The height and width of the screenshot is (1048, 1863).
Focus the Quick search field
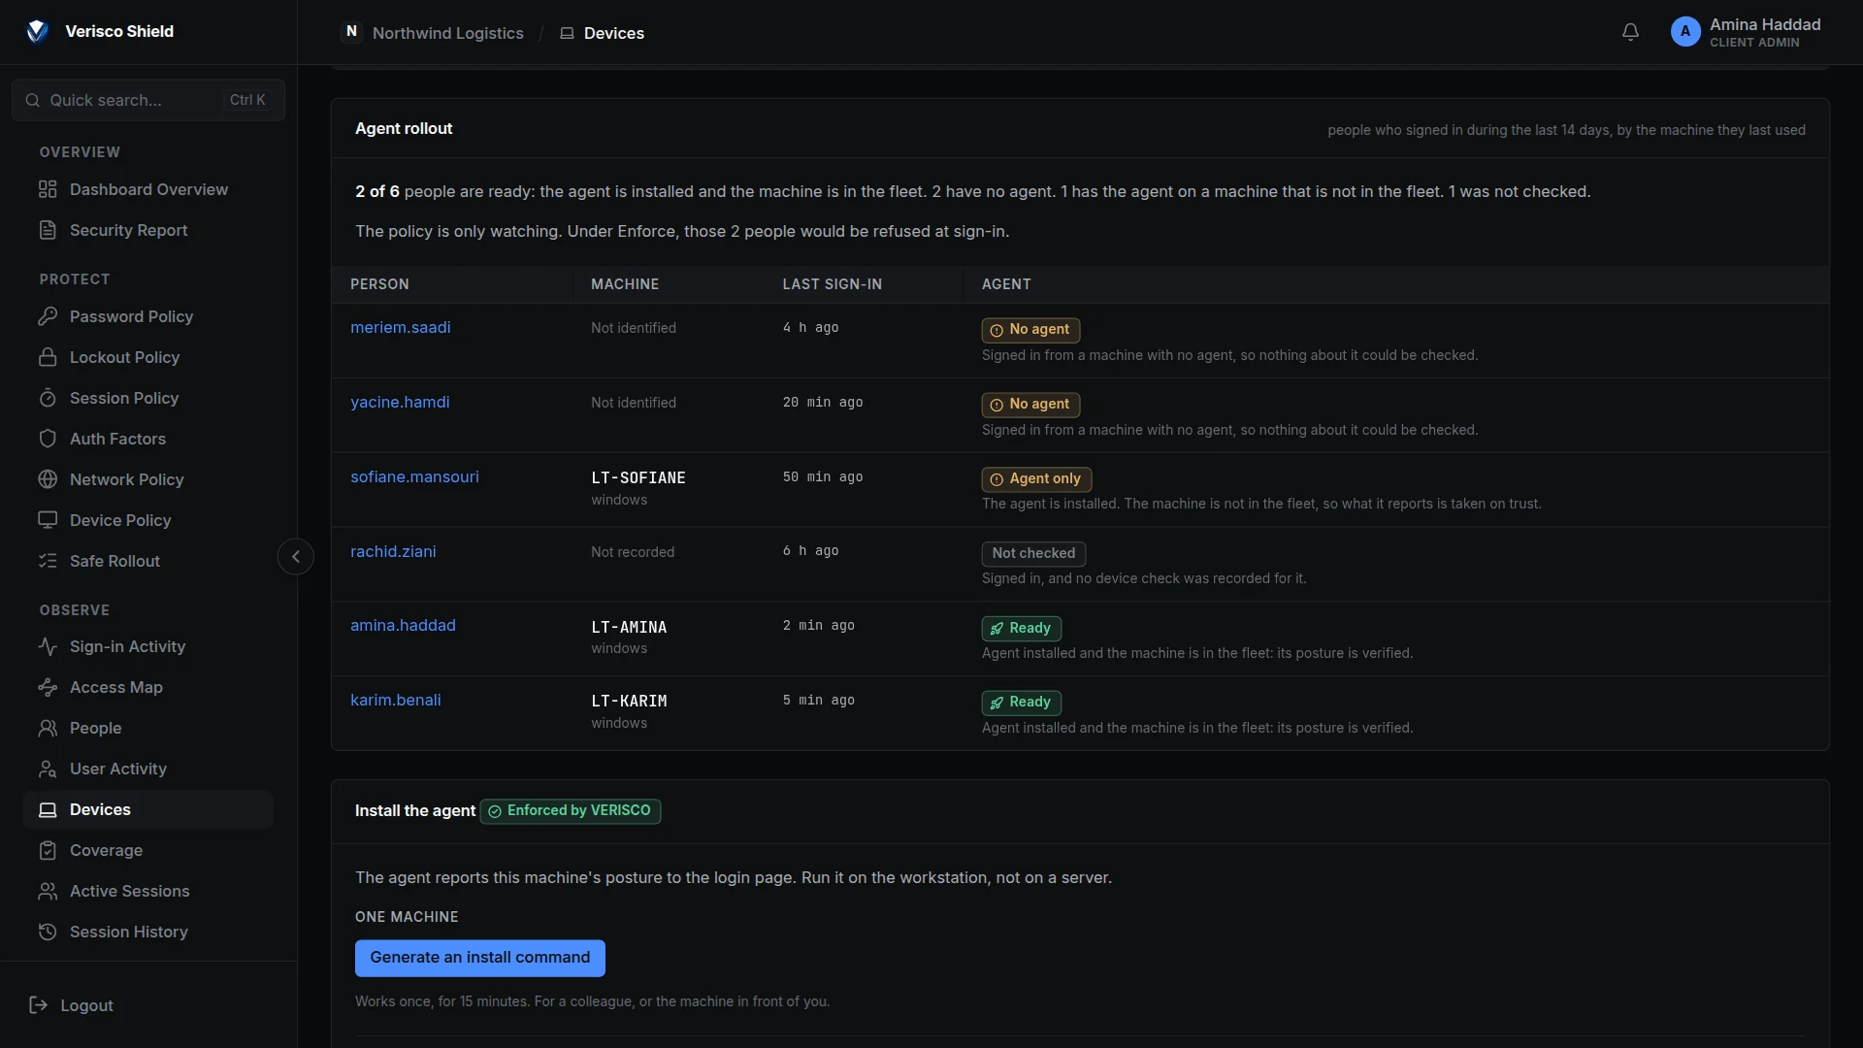pos(148,101)
